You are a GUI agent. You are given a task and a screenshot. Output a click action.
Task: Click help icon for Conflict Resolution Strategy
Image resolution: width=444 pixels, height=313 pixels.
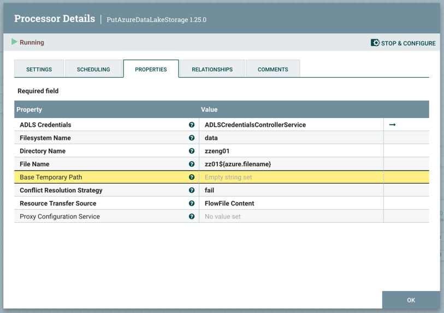[192, 191]
